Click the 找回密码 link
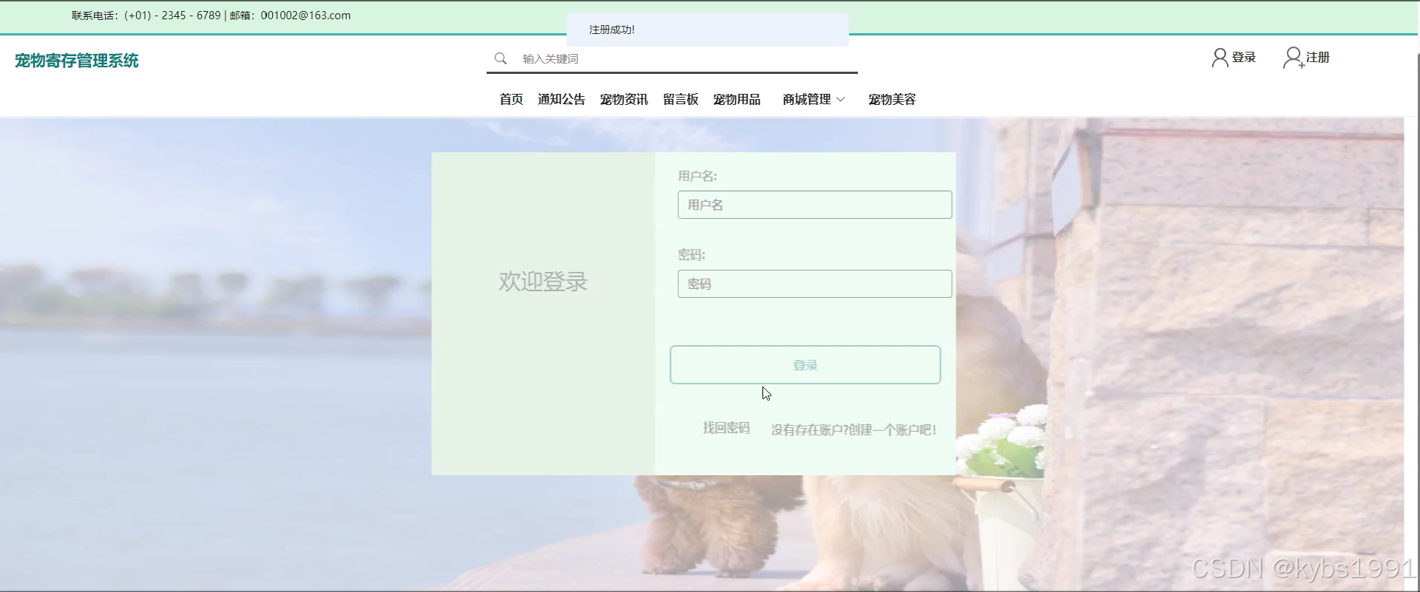1420x592 pixels. coord(726,428)
